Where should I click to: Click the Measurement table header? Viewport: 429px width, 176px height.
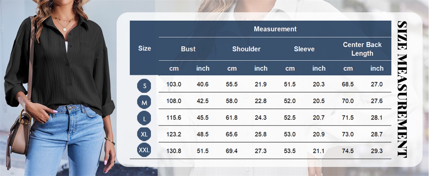[275, 29]
